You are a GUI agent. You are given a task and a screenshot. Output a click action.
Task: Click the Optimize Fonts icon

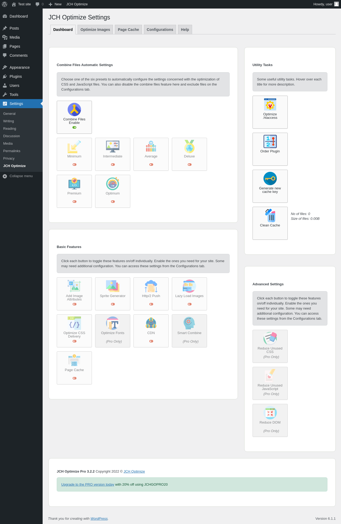tap(113, 323)
